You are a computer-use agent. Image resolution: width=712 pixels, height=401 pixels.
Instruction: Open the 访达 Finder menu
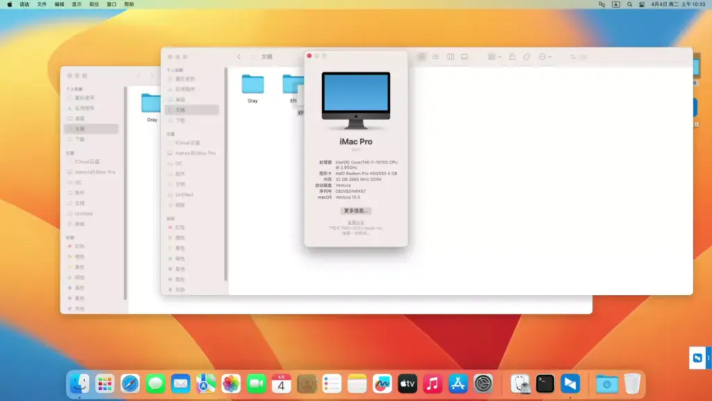[24, 4]
